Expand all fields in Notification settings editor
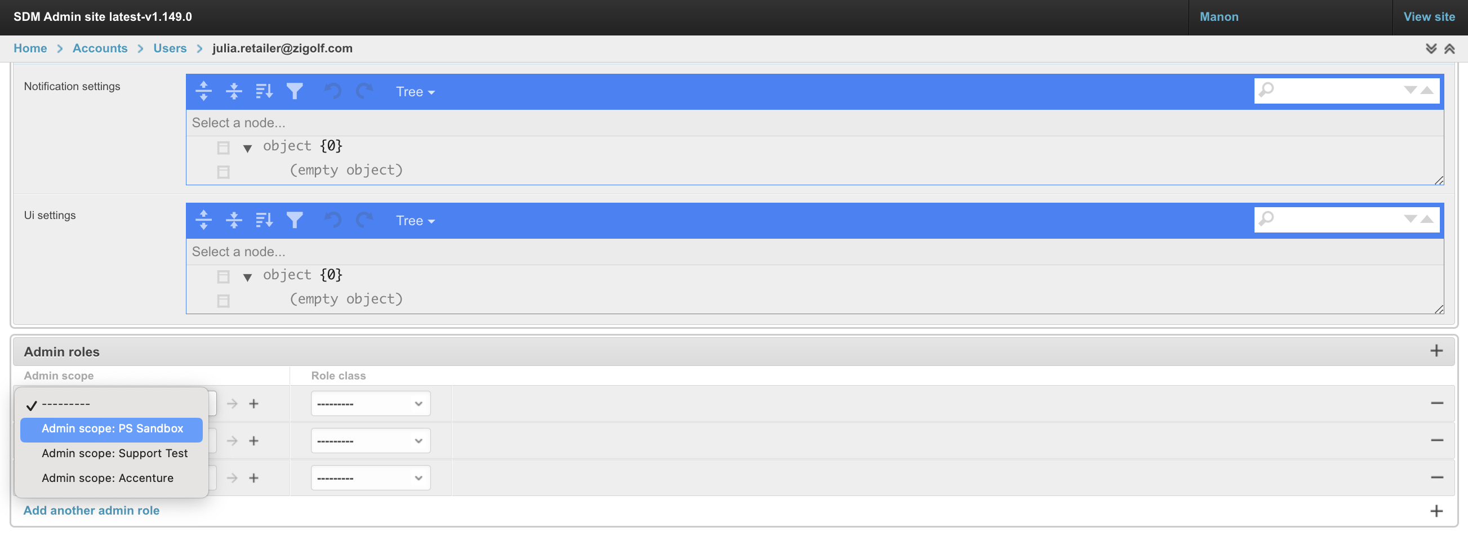The height and width of the screenshot is (545, 1468). point(203,91)
